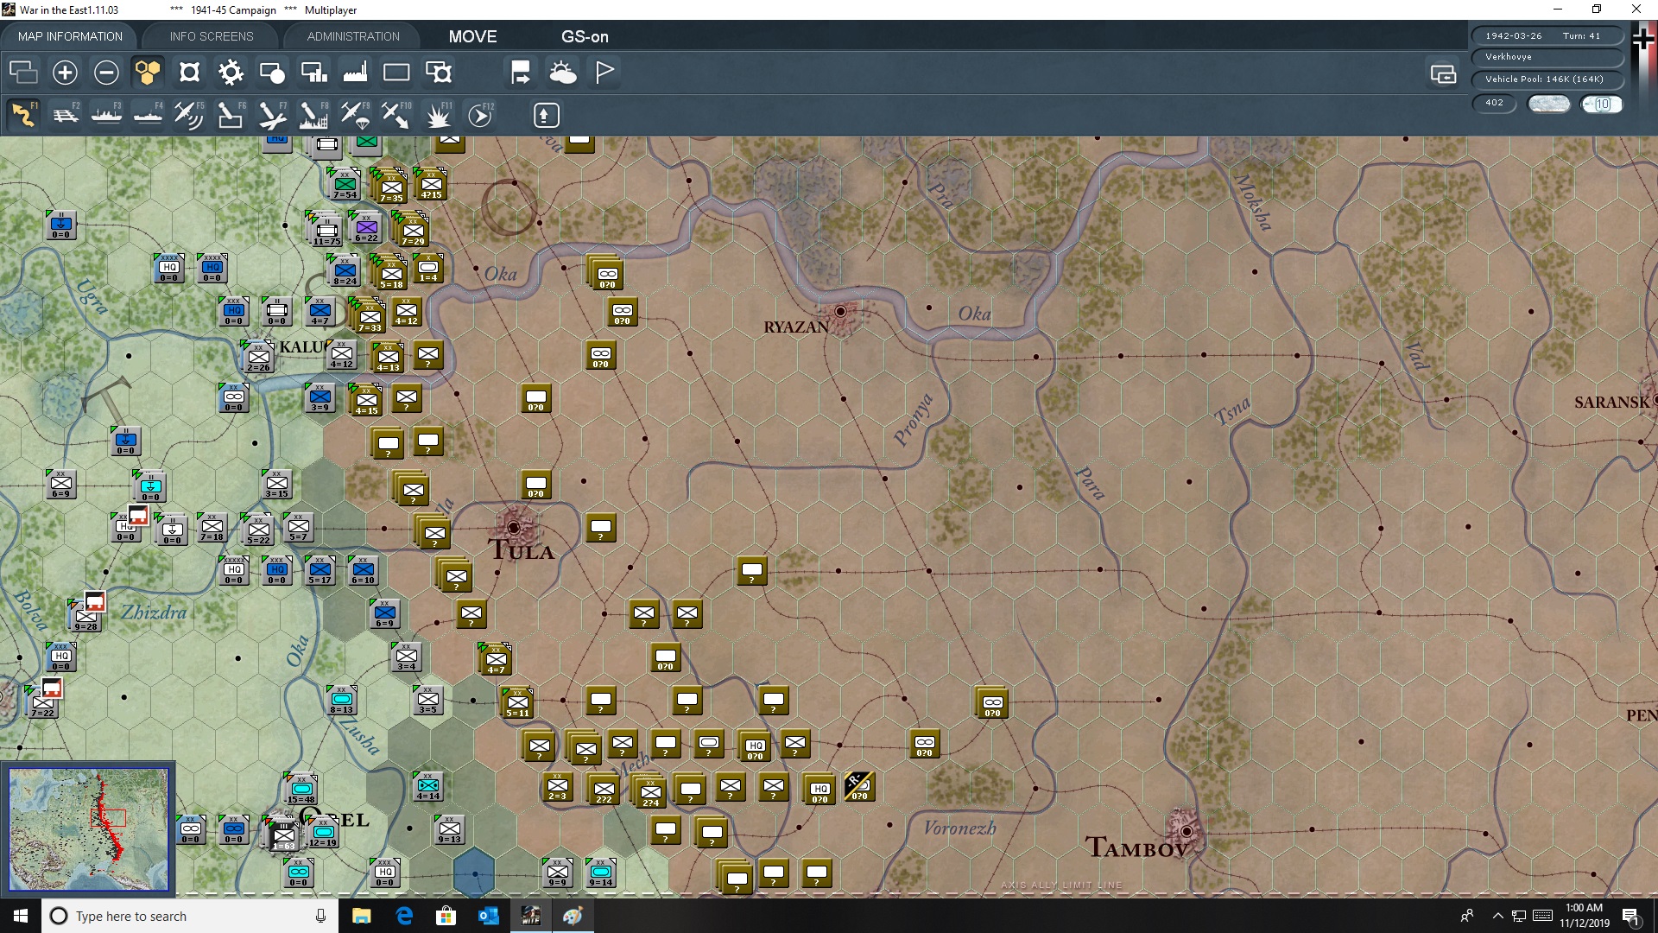Select the F12 circular arrow mode icon

(480, 115)
